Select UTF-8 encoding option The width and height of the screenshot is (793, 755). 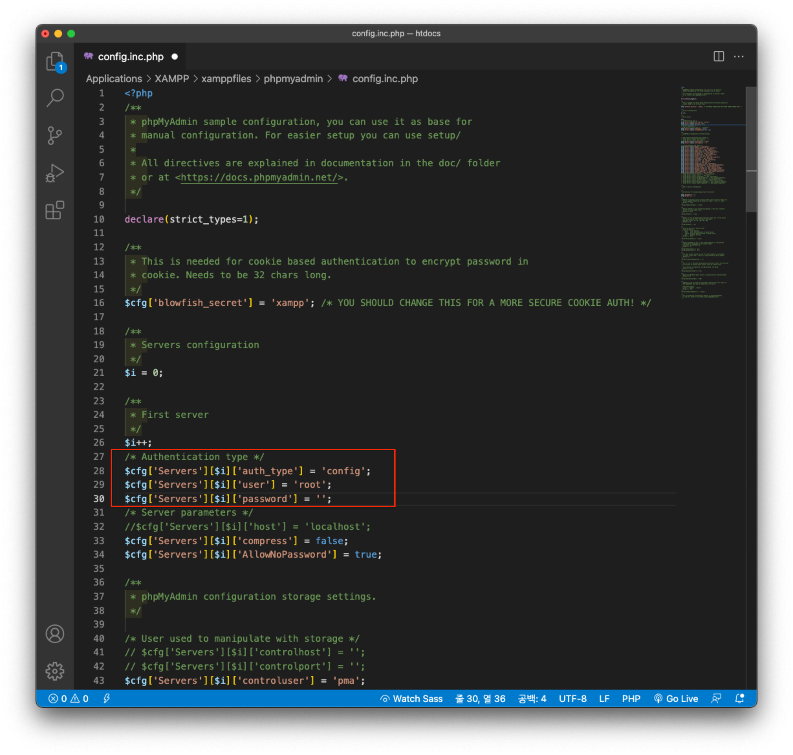pyautogui.click(x=572, y=699)
